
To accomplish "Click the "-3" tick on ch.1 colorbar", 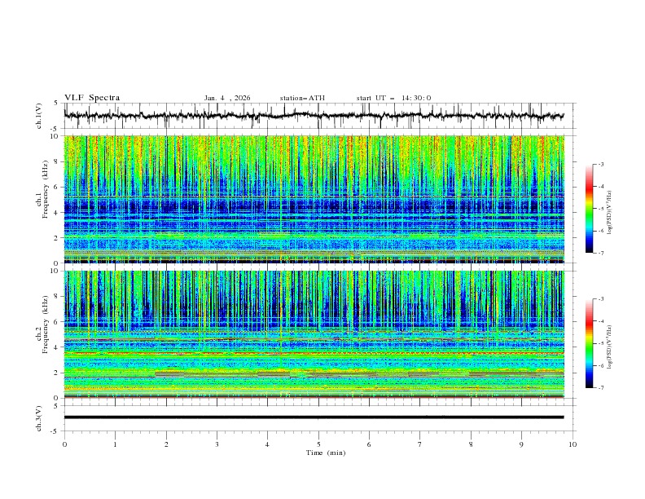I will pyautogui.click(x=601, y=164).
